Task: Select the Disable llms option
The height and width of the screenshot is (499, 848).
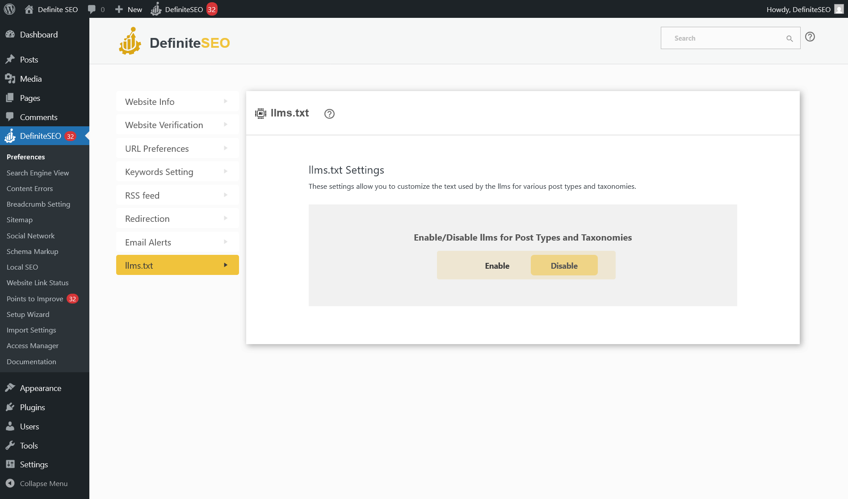Action: point(564,266)
